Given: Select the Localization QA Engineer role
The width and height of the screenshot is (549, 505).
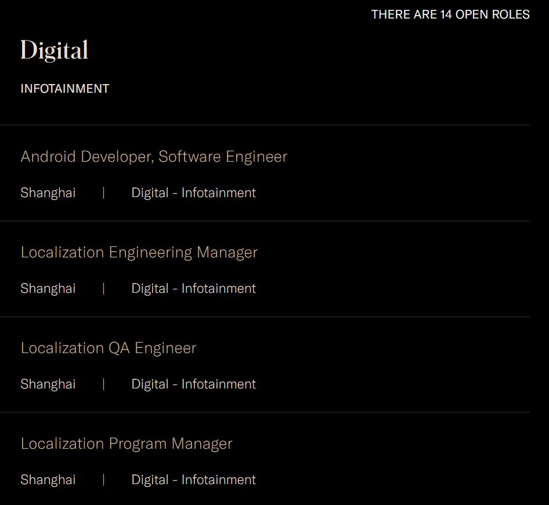Looking at the screenshot, I should click(109, 348).
